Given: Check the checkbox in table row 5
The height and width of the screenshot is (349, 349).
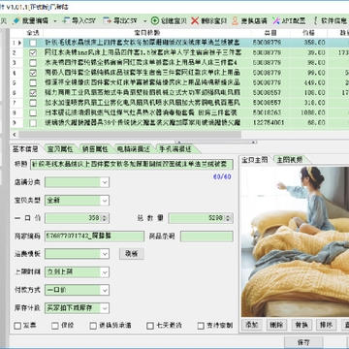Looking at the screenshot, I should 33,82.
